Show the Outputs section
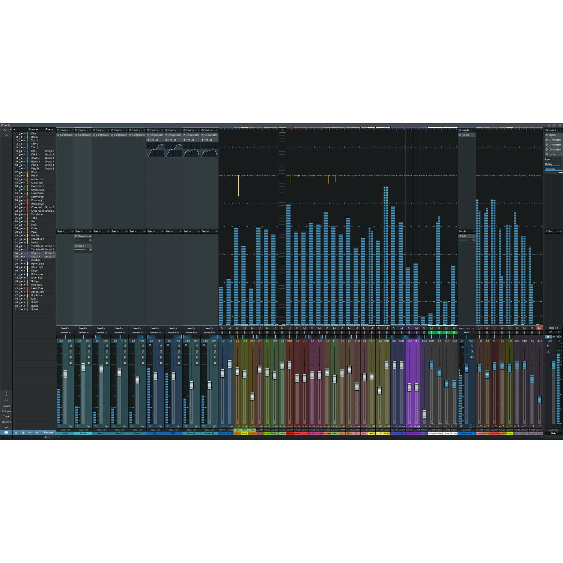The height and width of the screenshot is (563, 563). point(6,411)
